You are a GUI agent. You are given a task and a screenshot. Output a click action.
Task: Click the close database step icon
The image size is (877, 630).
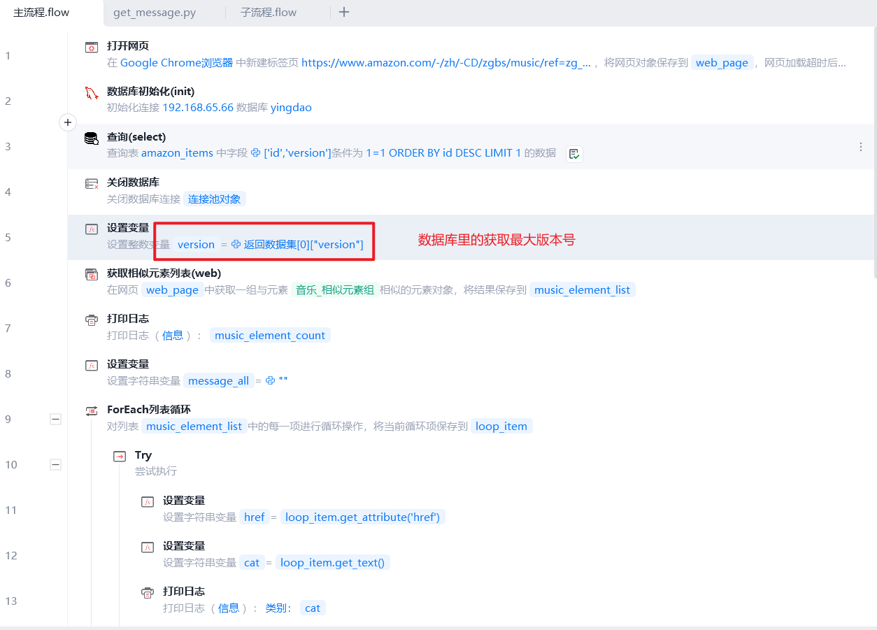click(92, 183)
